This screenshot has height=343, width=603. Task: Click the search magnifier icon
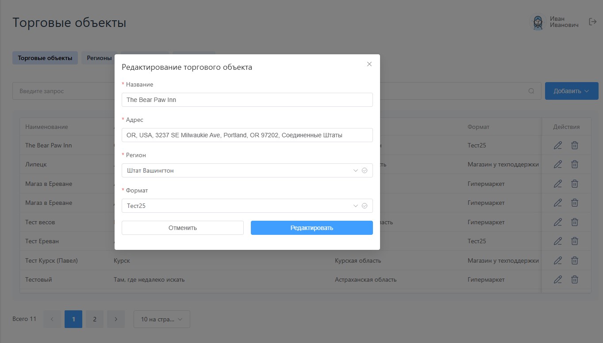tap(531, 91)
